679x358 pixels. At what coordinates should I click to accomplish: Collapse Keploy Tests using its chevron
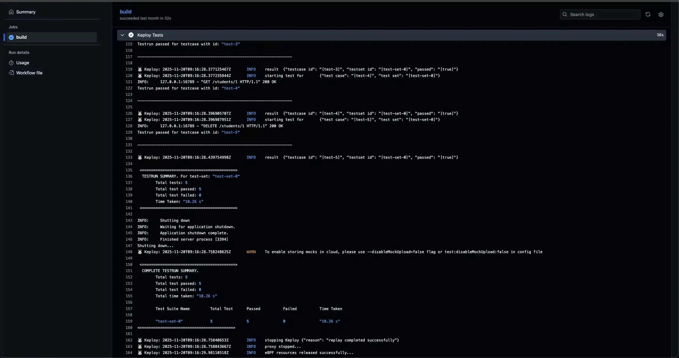[122, 35]
